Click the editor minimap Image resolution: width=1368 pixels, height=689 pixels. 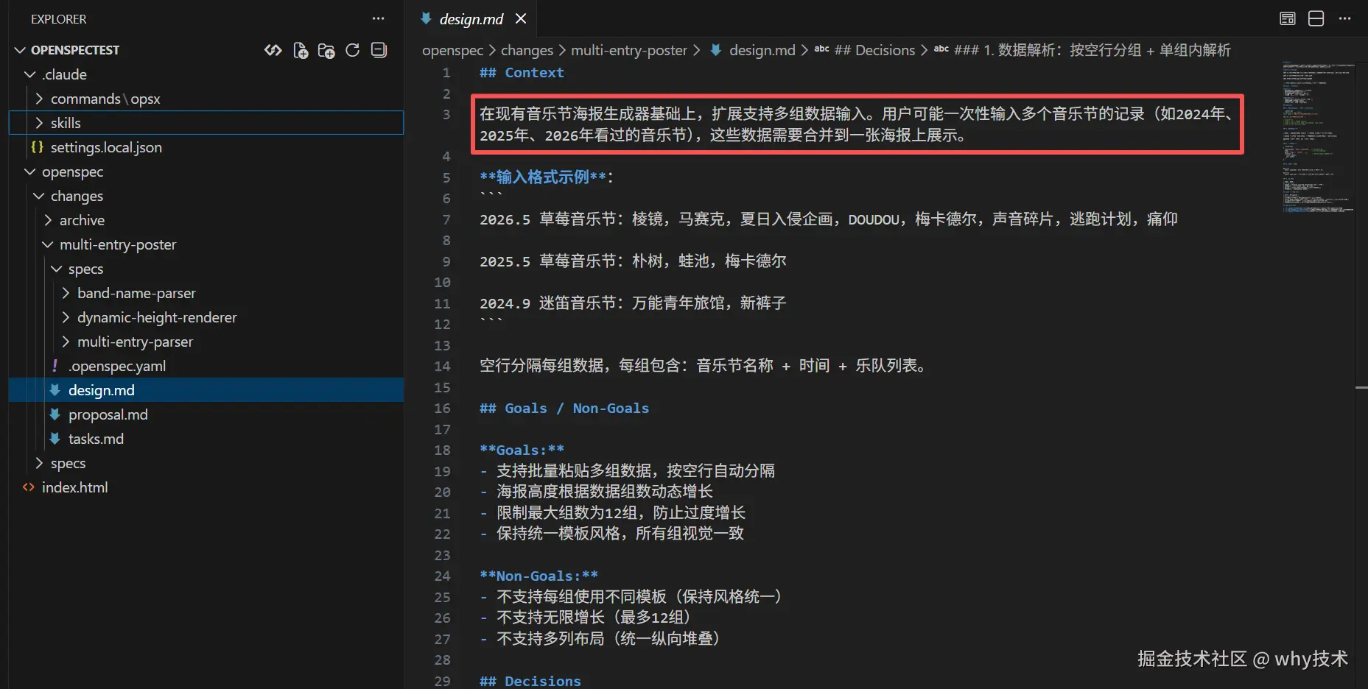[1318, 138]
